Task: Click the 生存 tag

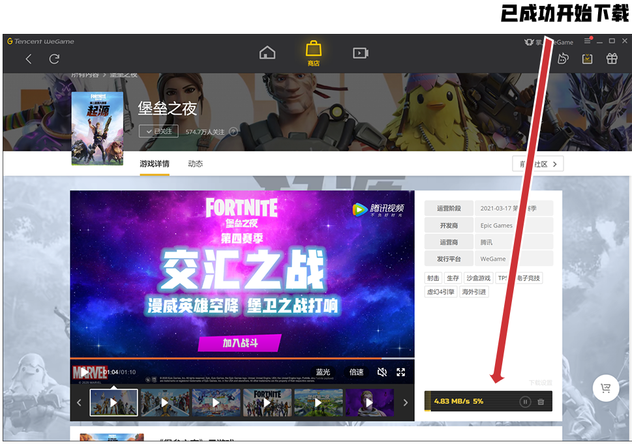Action: click(x=453, y=278)
